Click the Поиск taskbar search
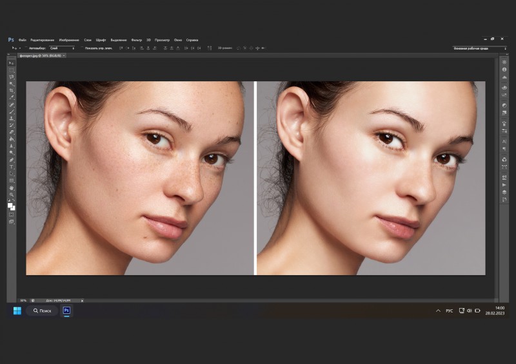 click(43, 311)
